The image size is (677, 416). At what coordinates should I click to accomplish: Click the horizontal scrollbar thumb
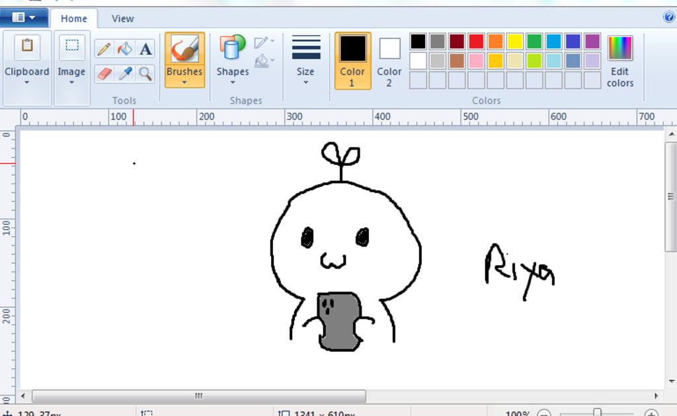199,395
